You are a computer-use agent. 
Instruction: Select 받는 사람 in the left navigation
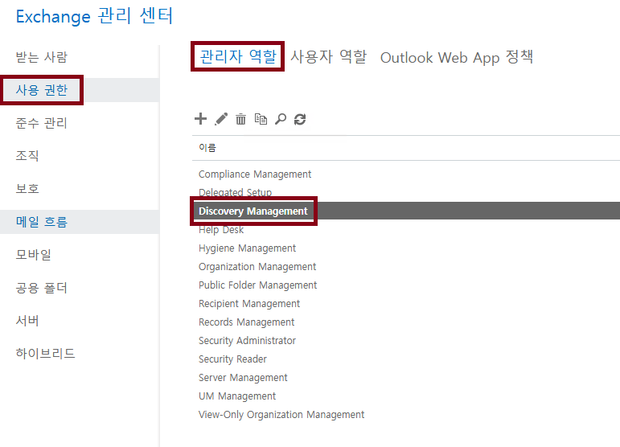pos(42,57)
